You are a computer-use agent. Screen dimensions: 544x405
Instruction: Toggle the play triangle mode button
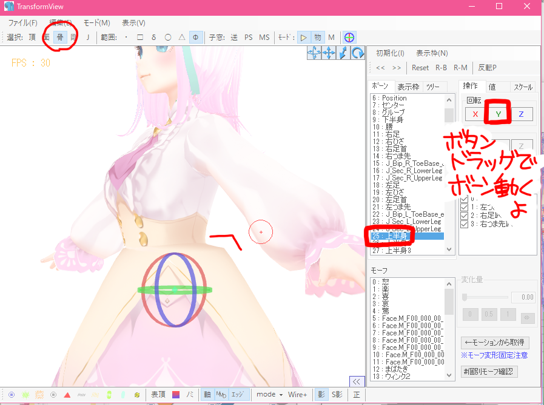click(304, 38)
